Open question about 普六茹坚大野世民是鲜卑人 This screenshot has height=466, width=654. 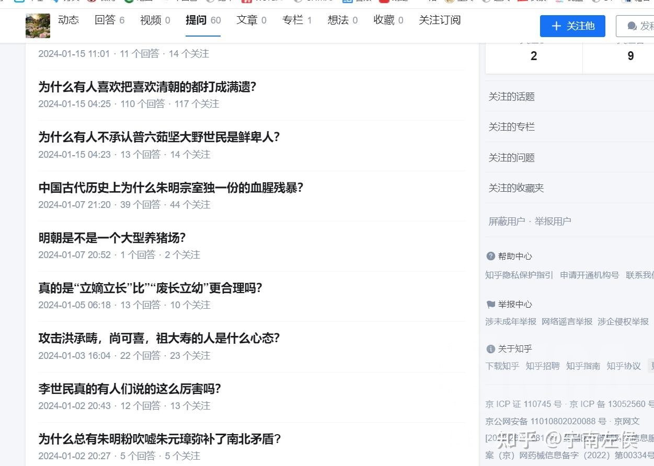point(159,137)
